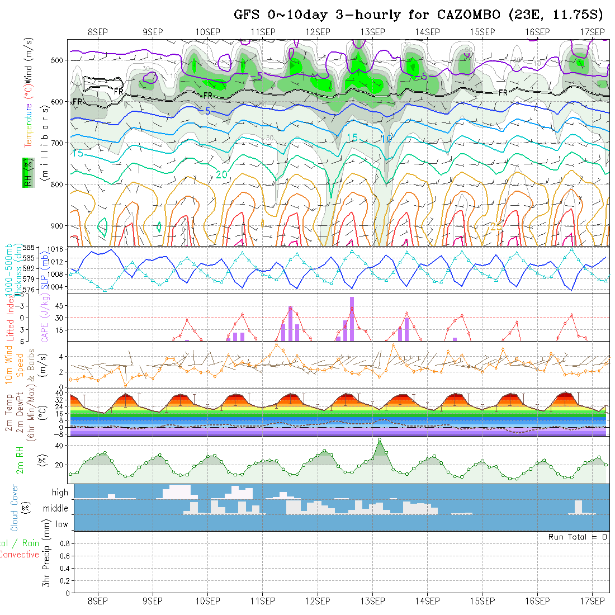Click the tallest purple CAPE bar
615x615 pixels.
pyautogui.click(x=352, y=319)
